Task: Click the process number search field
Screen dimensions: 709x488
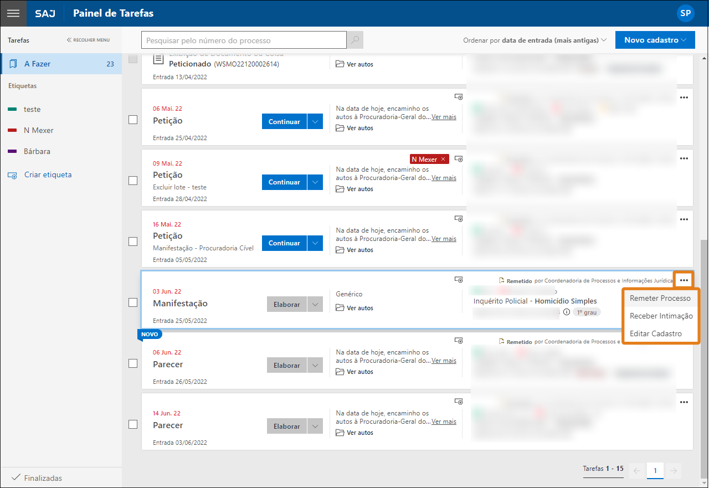Action: click(x=244, y=40)
